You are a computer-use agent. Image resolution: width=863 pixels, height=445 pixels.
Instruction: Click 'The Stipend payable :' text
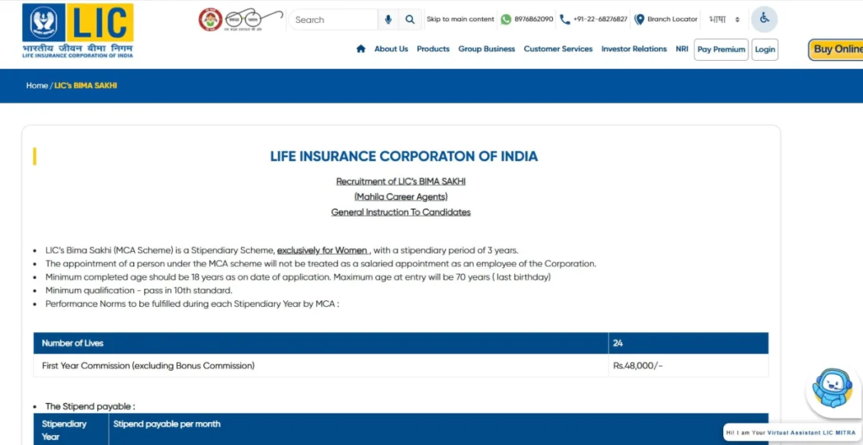point(90,406)
